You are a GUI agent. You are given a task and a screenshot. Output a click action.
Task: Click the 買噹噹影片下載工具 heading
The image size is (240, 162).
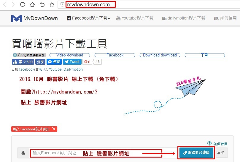[x=59, y=44]
